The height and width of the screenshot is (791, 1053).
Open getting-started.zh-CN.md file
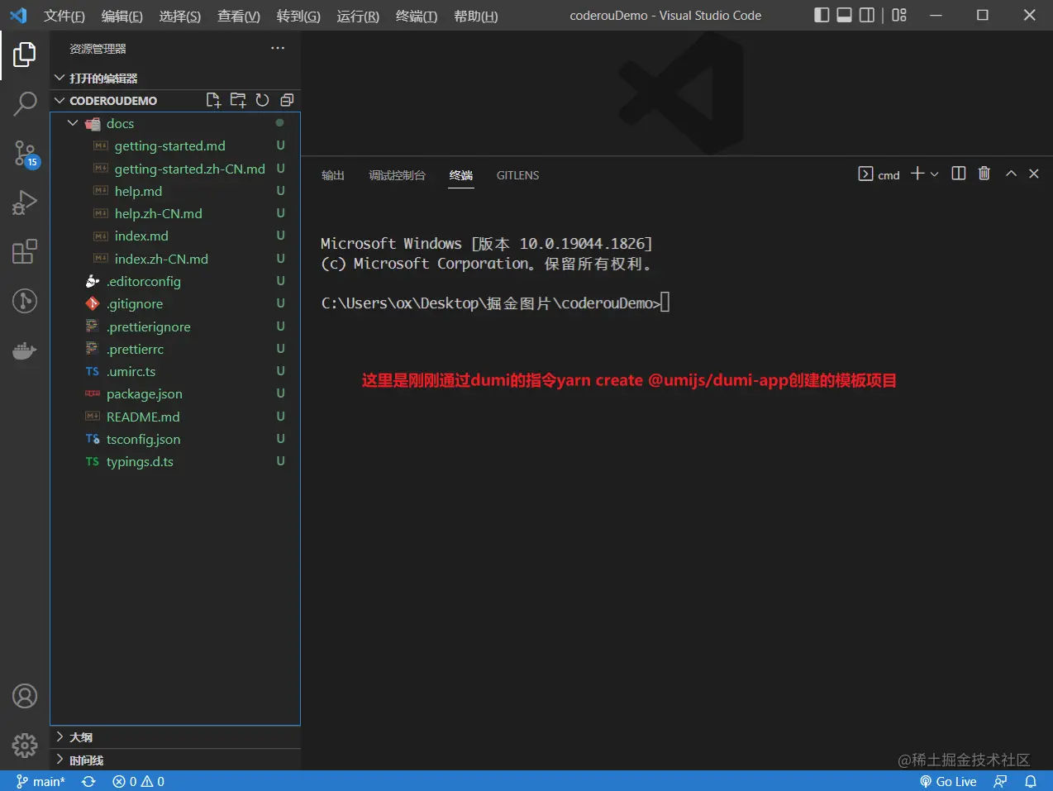[175, 169]
